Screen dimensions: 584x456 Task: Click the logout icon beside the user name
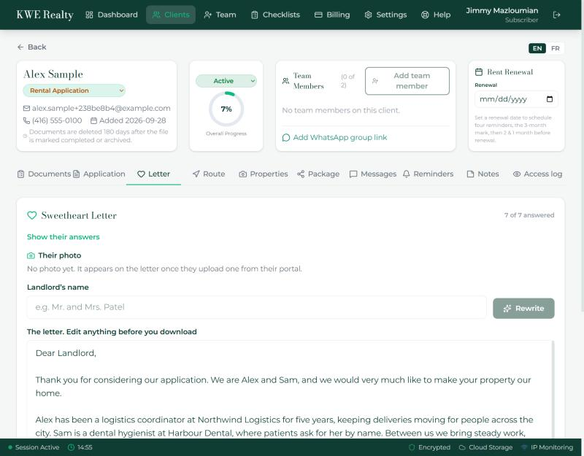pos(556,15)
